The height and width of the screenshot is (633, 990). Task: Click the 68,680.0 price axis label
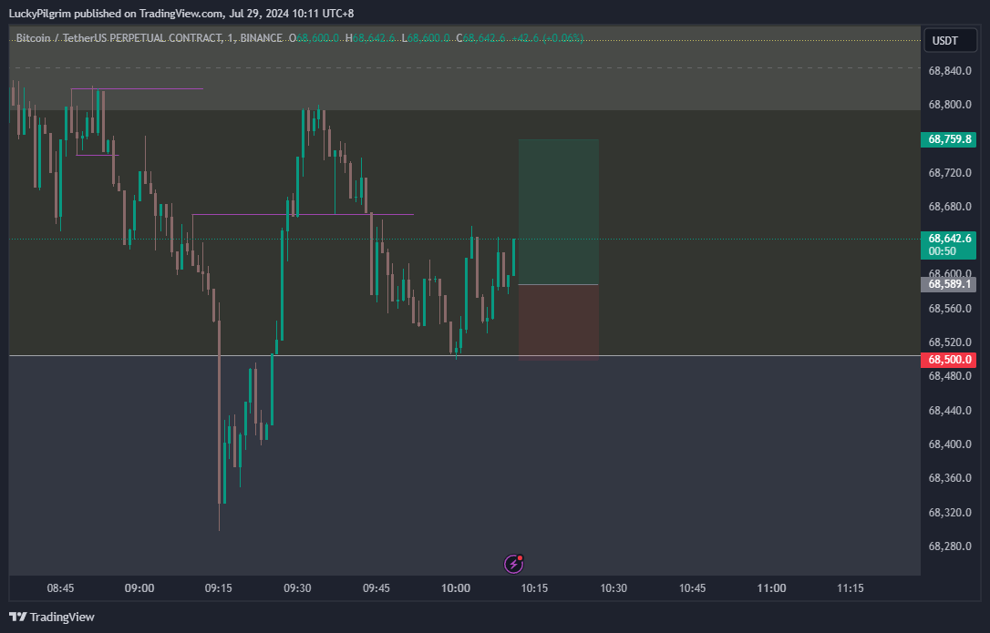(x=950, y=207)
